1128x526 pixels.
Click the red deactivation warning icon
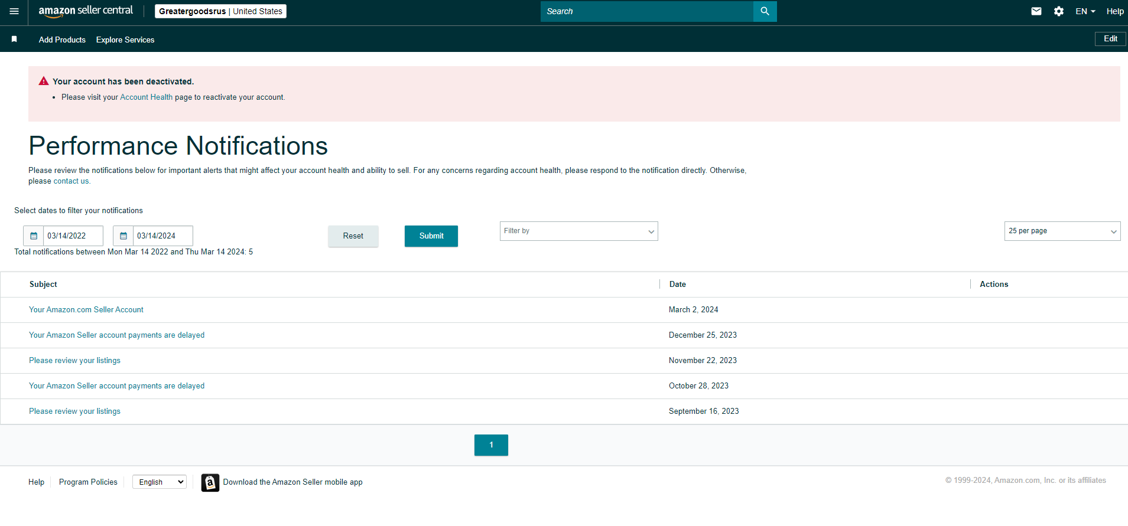click(x=44, y=81)
